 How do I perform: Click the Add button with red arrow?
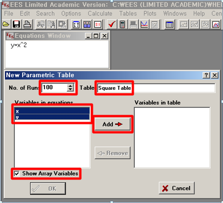(112, 124)
